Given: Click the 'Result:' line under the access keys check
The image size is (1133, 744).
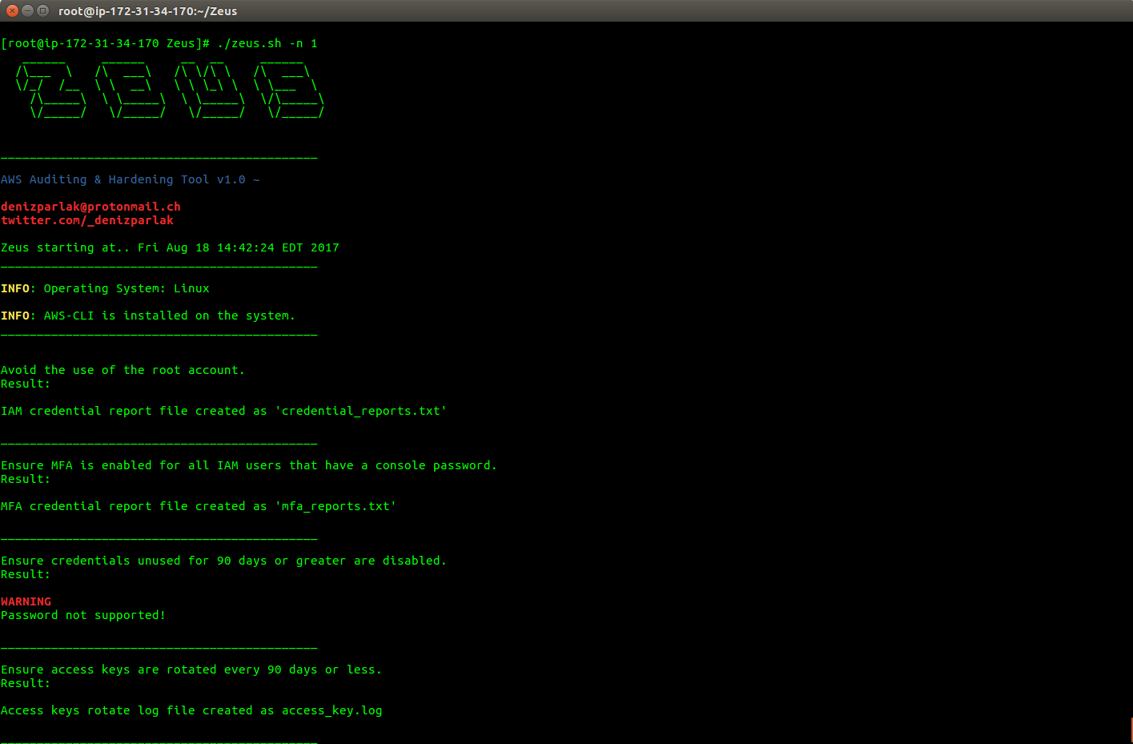Looking at the screenshot, I should (26, 683).
